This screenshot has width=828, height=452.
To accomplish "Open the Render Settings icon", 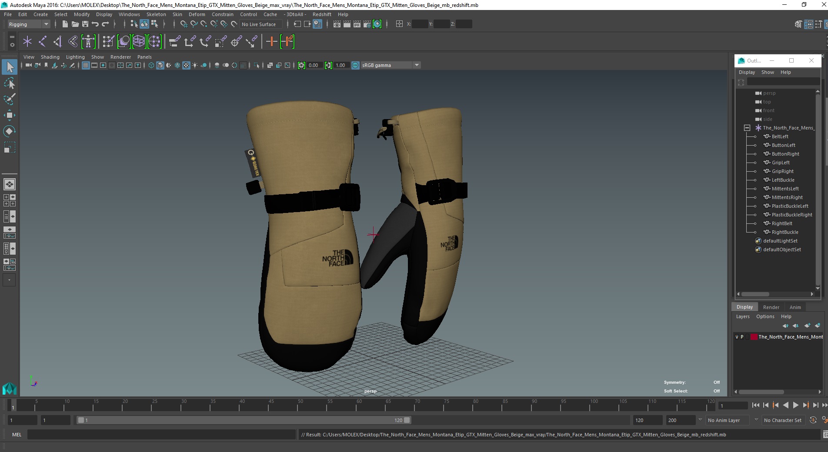I will pos(367,24).
